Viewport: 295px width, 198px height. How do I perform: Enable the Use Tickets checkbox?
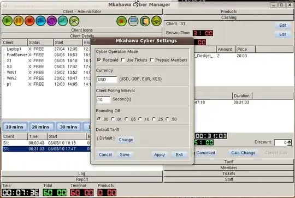tap(123, 60)
